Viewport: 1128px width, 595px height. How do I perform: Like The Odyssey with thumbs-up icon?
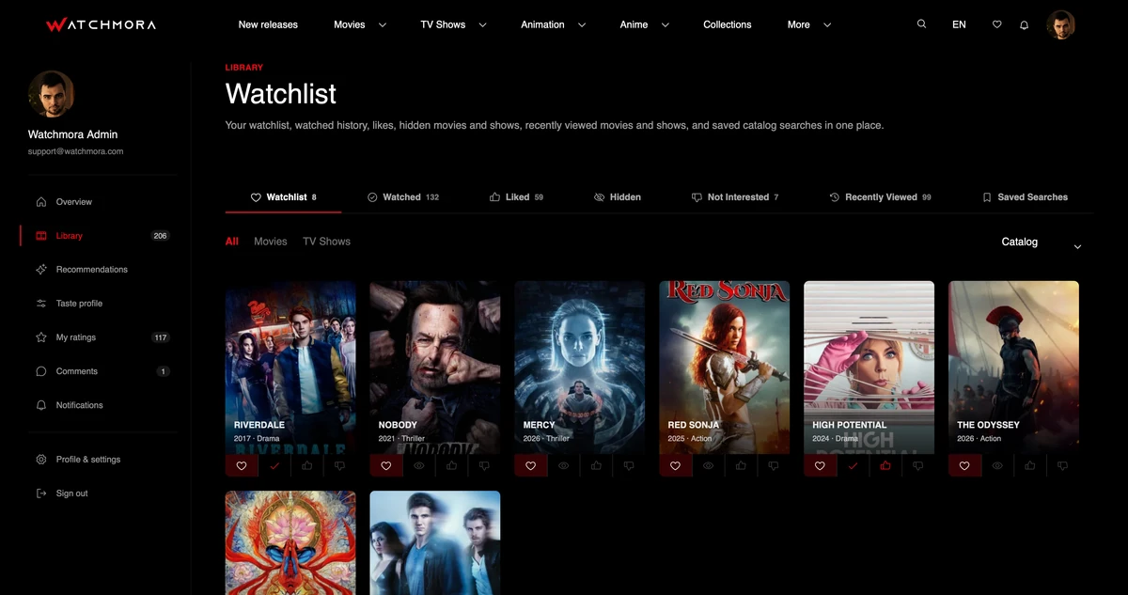tap(1030, 465)
